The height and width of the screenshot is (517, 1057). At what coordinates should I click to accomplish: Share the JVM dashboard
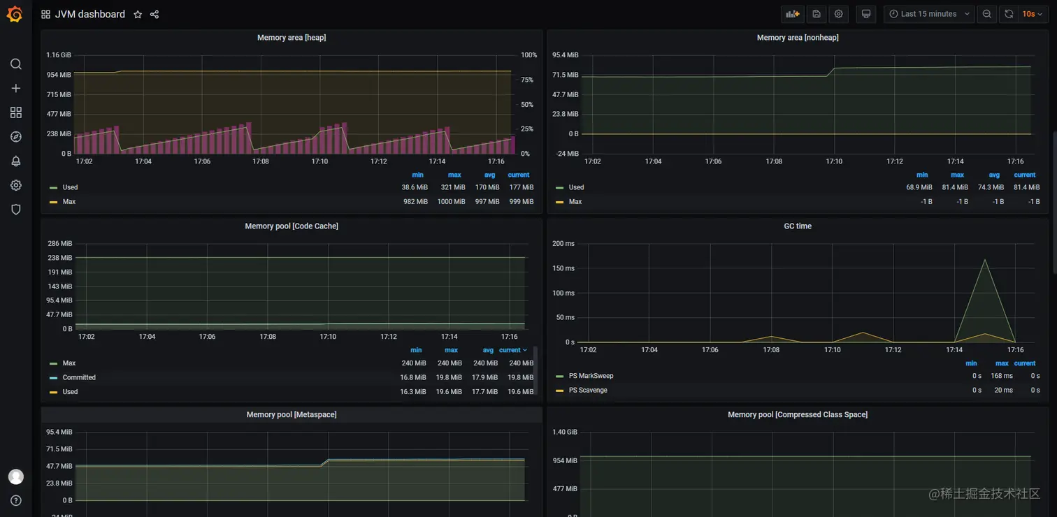(x=154, y=14)
